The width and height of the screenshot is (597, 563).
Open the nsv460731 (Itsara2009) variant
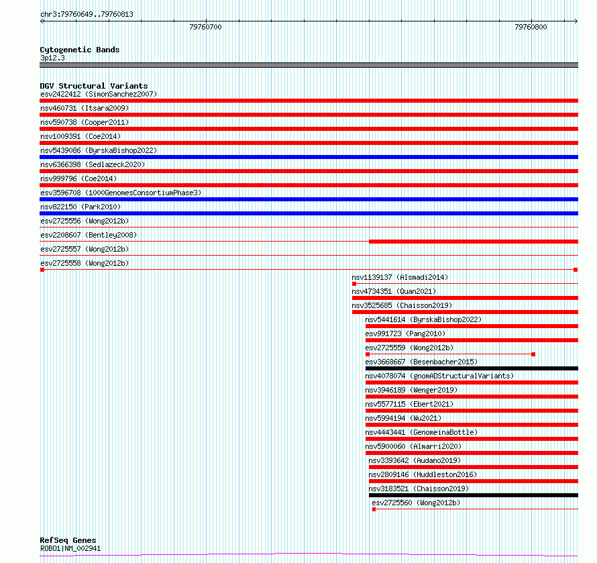tap(85, 108)
